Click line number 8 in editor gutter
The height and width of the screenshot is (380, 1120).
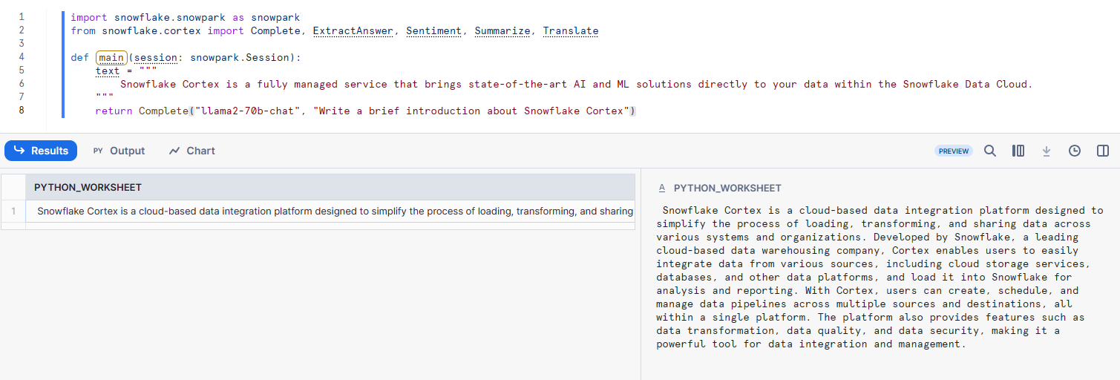(x=21, y=110)
